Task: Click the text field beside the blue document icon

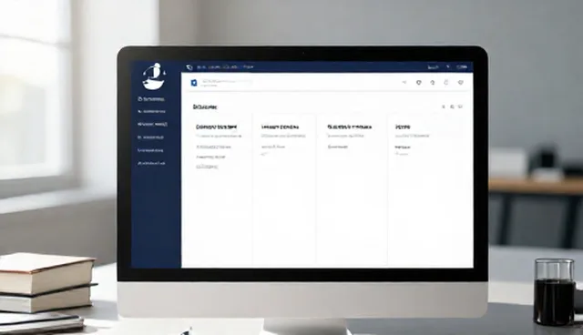Action: click(x=226, y=83)
